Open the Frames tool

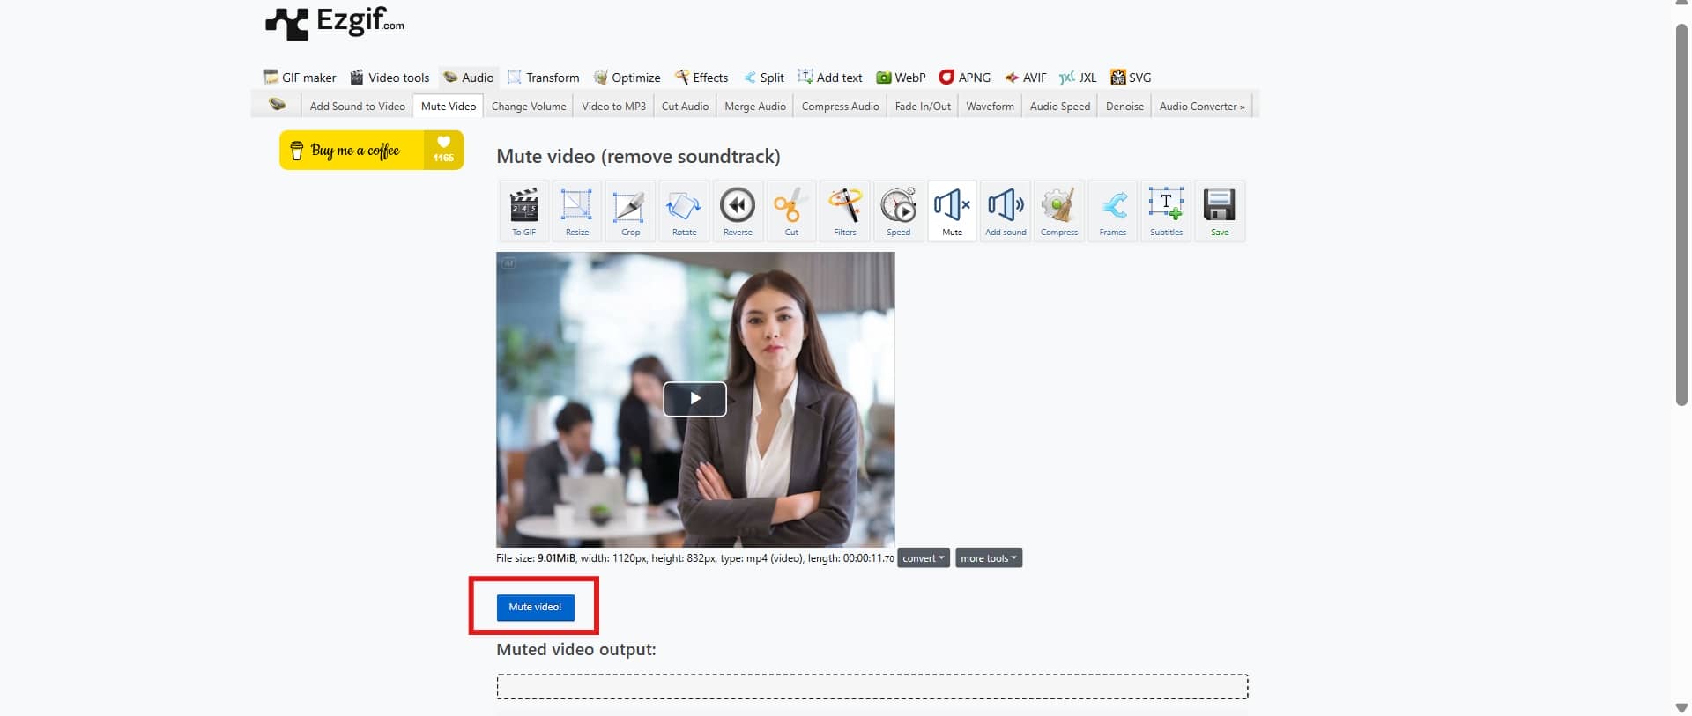(x=1112, y=211)
